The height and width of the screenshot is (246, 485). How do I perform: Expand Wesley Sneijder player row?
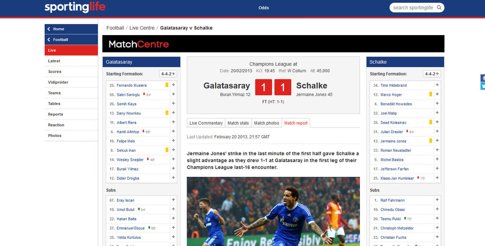(173, 159)
